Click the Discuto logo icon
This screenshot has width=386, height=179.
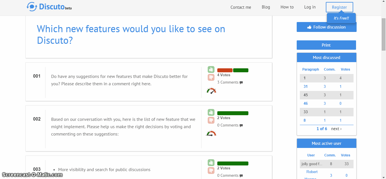click(x=32, y=7)
